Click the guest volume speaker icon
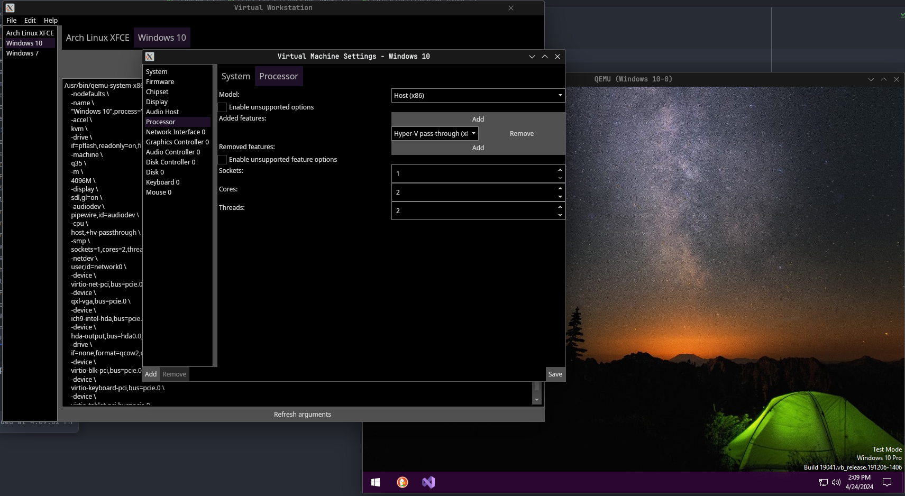 [x=836, y=482]
